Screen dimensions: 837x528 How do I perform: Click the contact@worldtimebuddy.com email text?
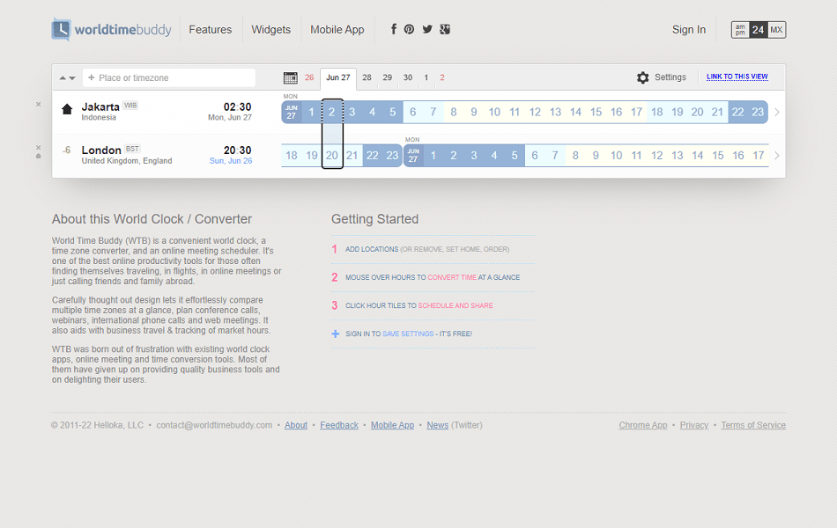tap(214, 425)
